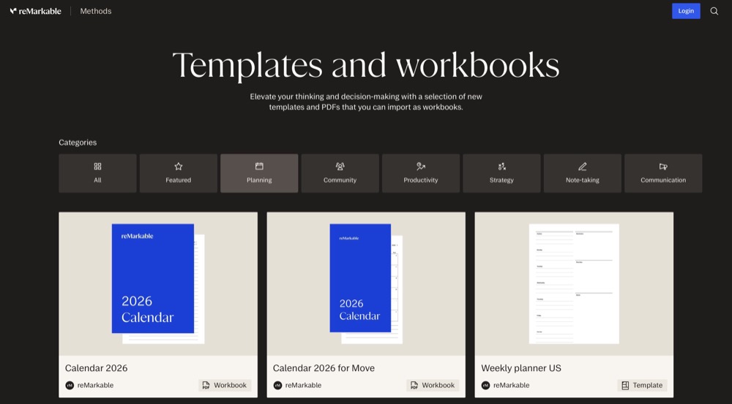Open the search magnifier icon
This screenshot has height=404, width=732.
click(714, 11)
